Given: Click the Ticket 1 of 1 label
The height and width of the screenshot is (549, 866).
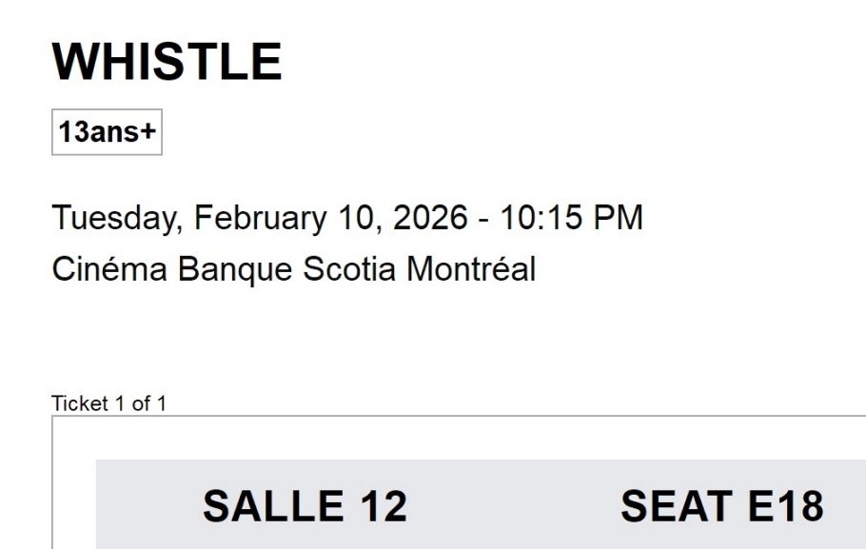Looking at the screenshot, I should [108, 404].
